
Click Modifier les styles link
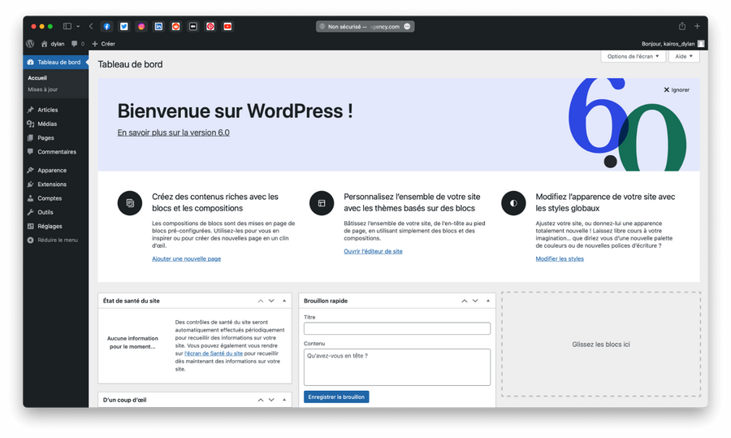[560, 258]
